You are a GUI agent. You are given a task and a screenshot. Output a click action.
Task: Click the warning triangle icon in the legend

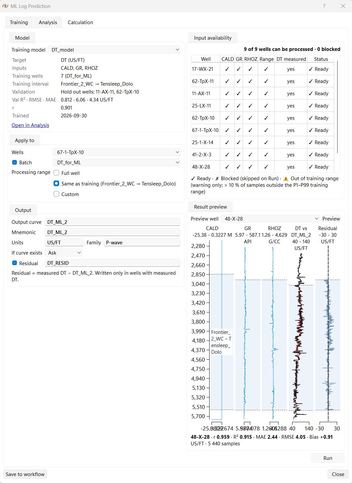(x=286, y=179)
